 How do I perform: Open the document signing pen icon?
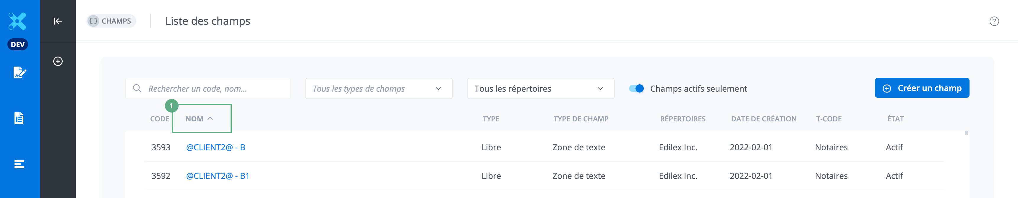click(x=20, y=72)
